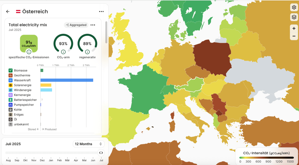Toggle the Aggregated data mode

pyautogui.click(x=76, y=25)
